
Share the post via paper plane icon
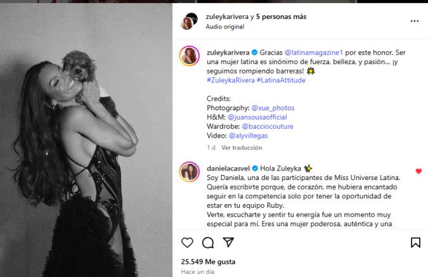(228, 242)
